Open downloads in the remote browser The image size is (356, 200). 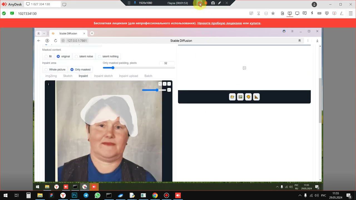(317, 41)
